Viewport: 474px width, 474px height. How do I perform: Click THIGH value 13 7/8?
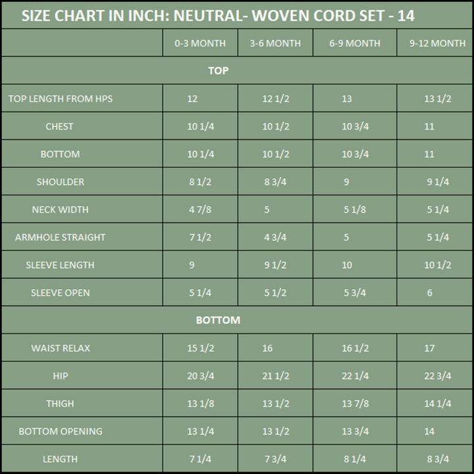[x=355, y=404]
